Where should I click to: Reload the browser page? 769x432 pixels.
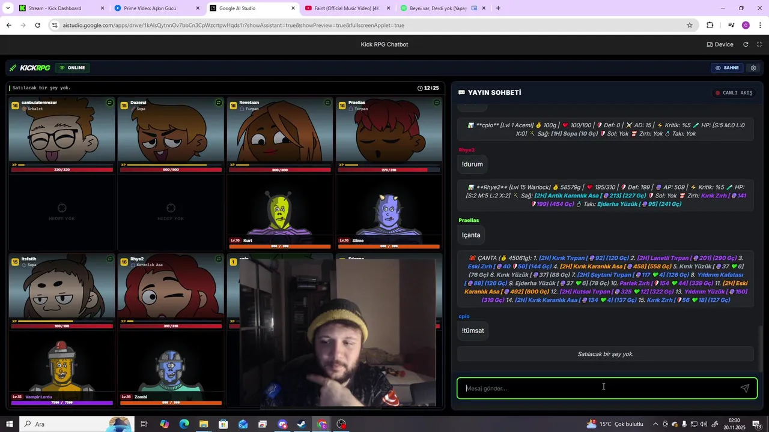point(37,25)
